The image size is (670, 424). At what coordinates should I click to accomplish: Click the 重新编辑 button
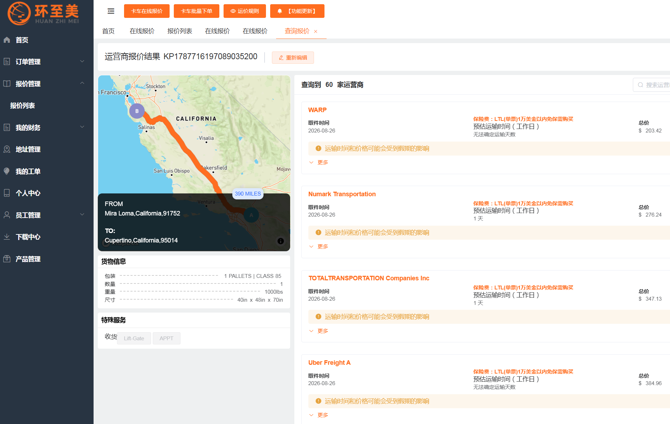click(293, 58)
